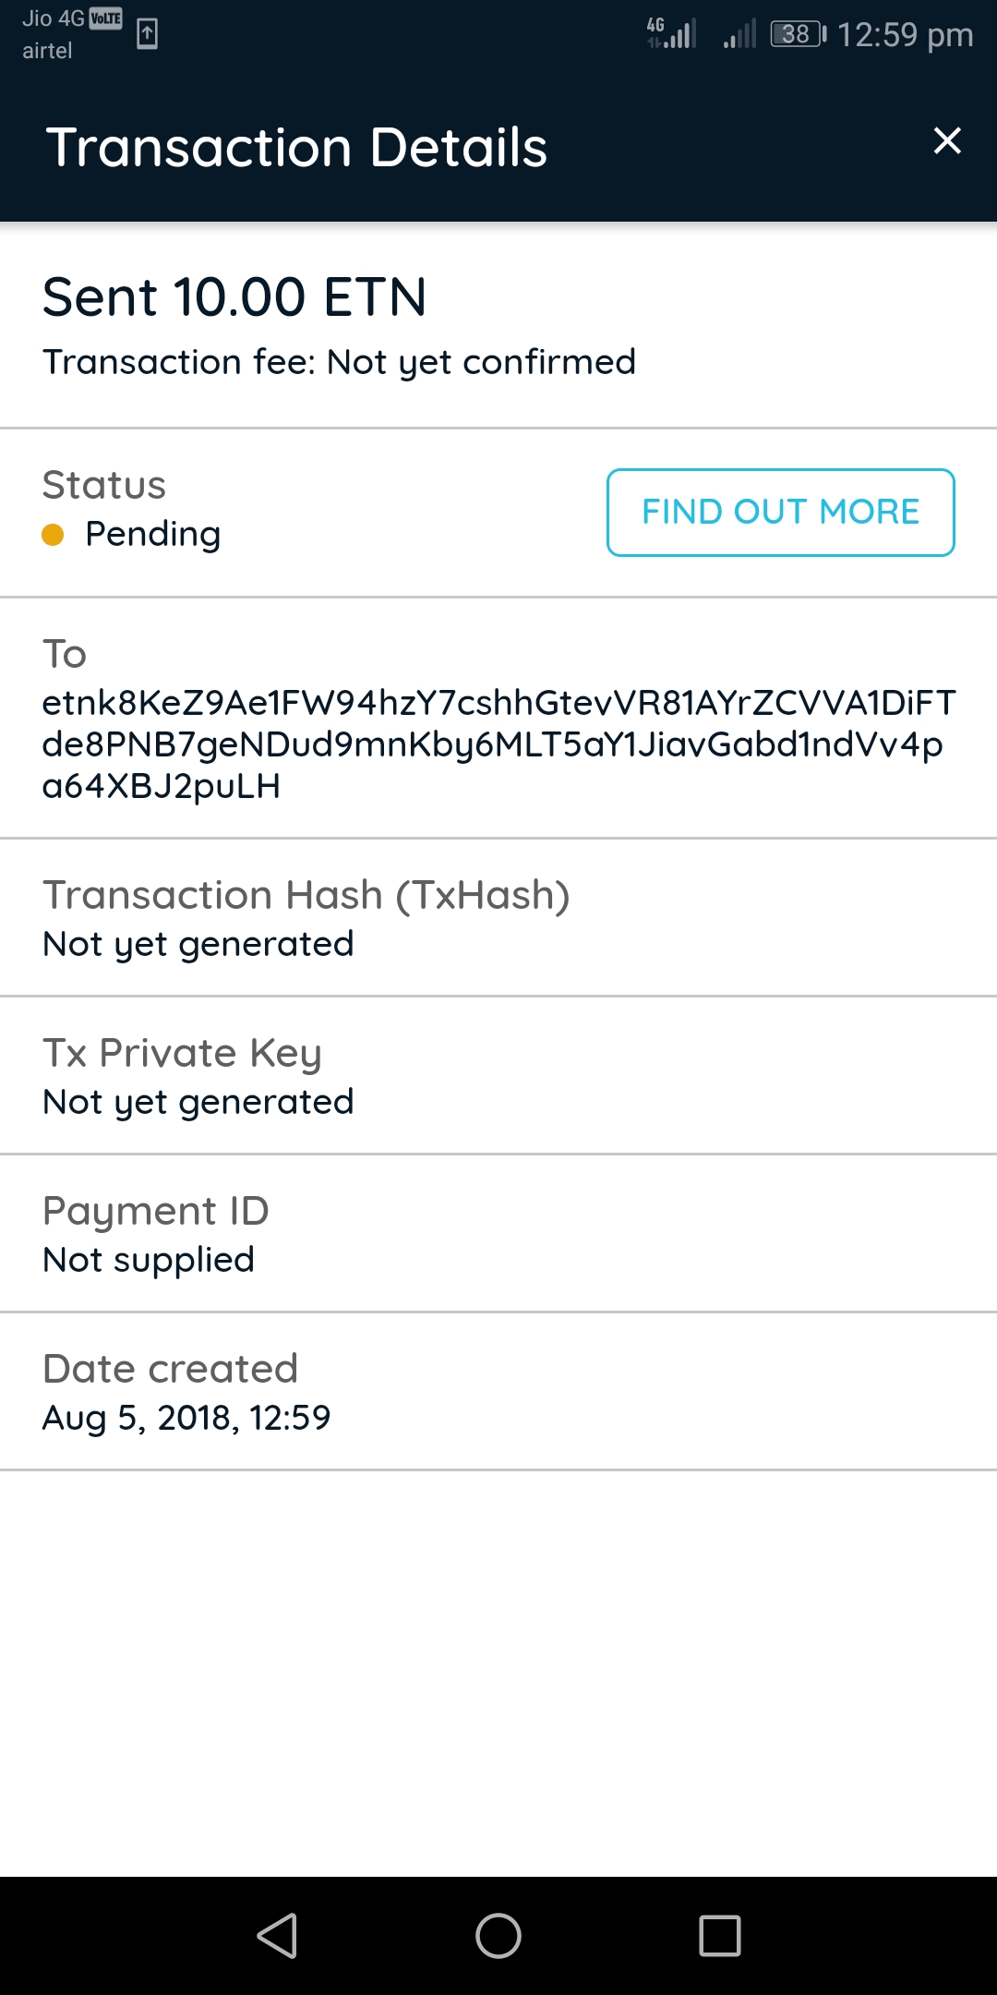The height and width of the screenshot is (1995, 997).
Task: Tap the 4G signal strength icon
Action: (672, 33)
